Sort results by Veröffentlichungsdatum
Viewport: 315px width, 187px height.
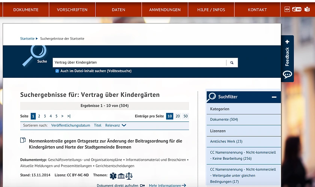point(70,125)
